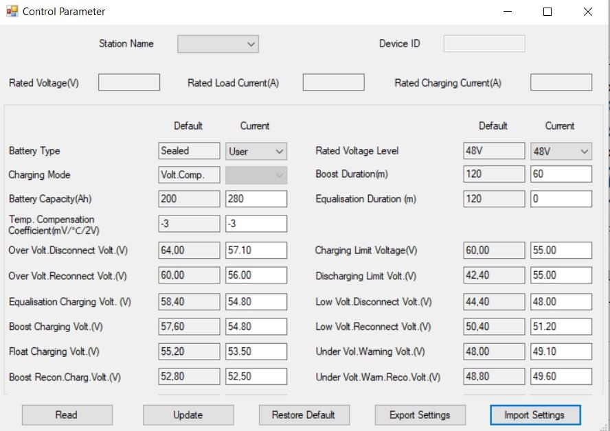
Task: Click the Discharging Limit Volt current field
Action: click(561, 276)
